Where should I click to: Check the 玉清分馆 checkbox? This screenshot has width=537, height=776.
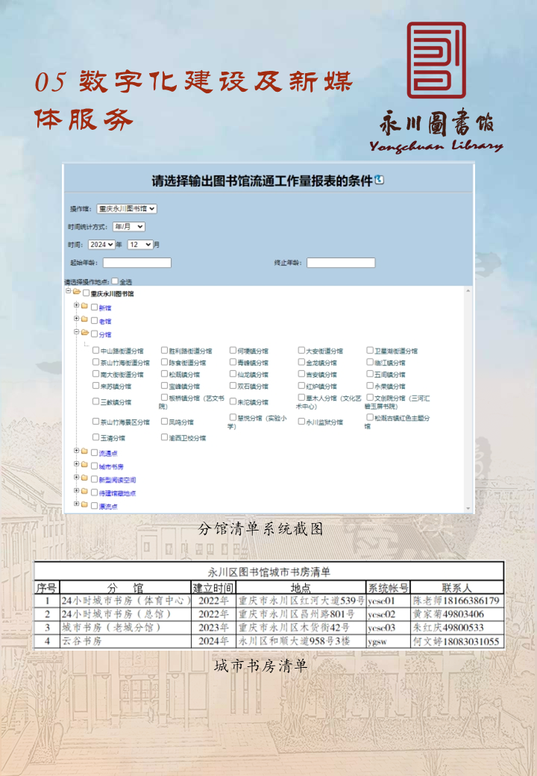pyautogui.click(x=96, y=437)
